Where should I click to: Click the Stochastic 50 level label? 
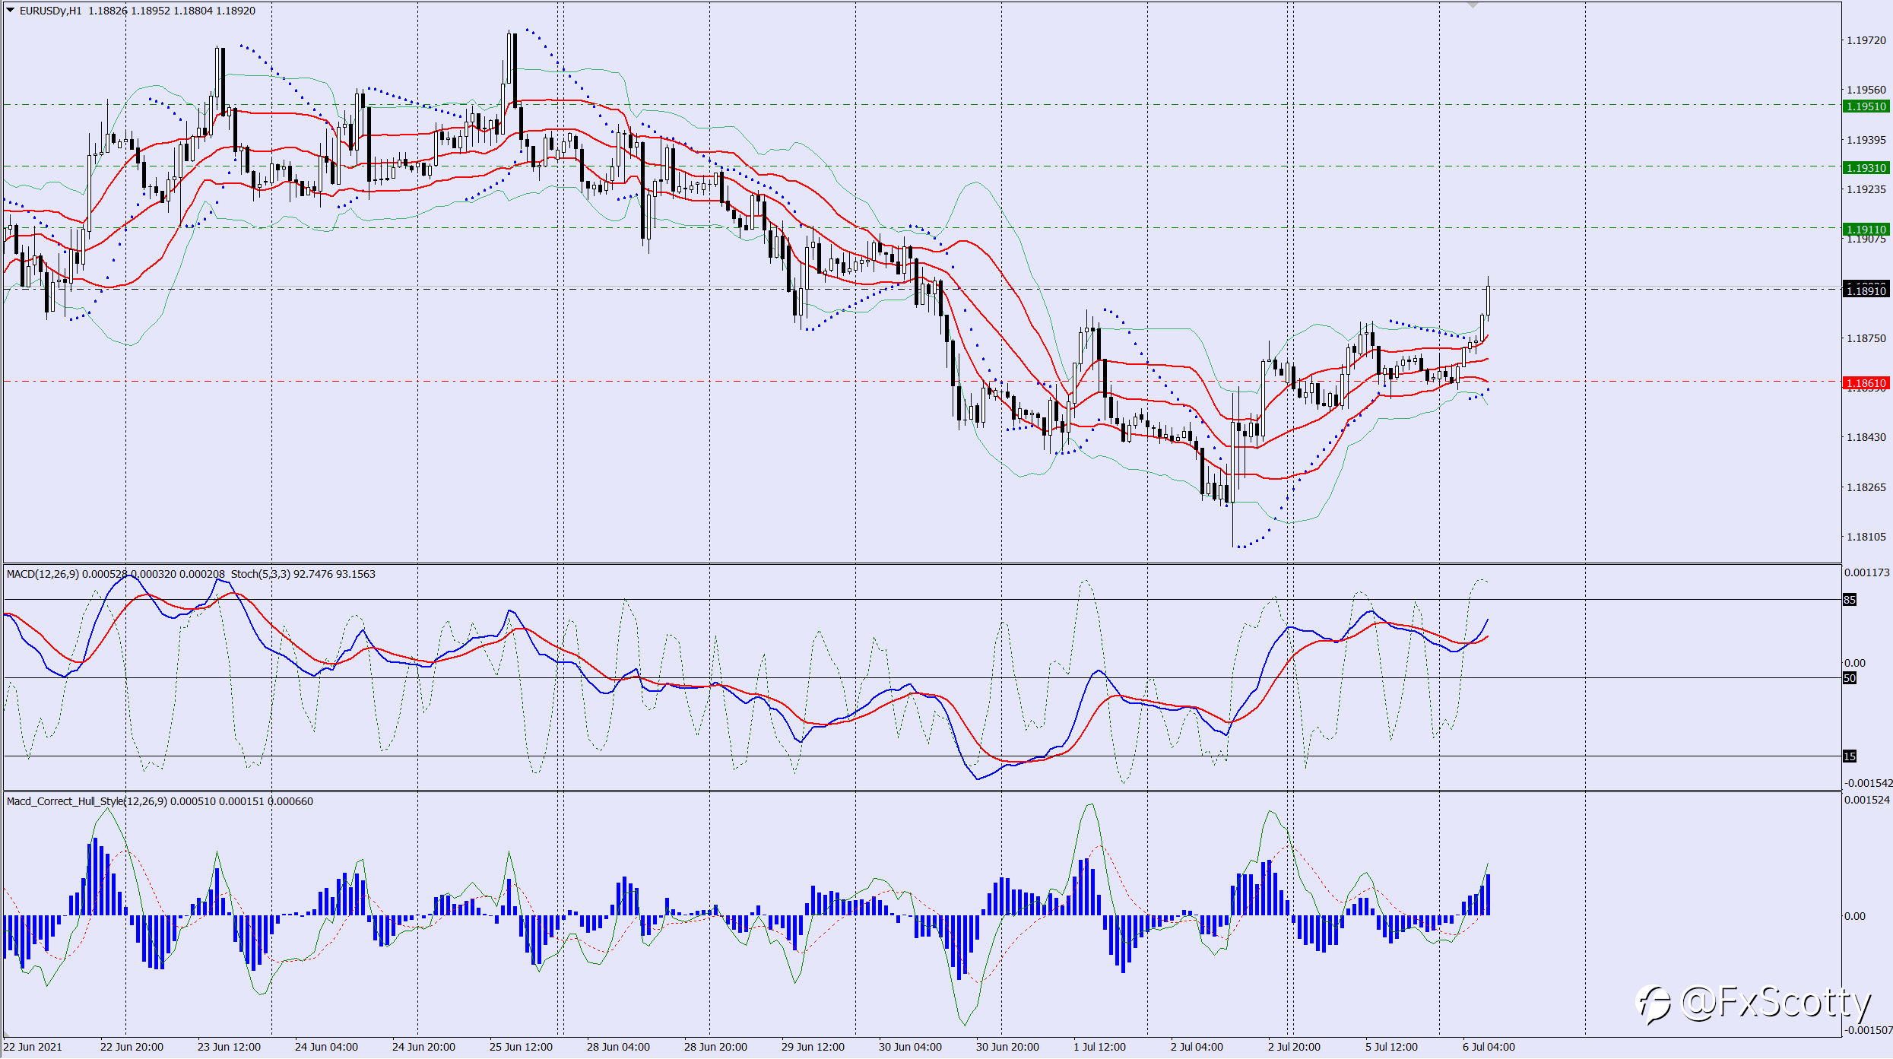click(1850, 678)
